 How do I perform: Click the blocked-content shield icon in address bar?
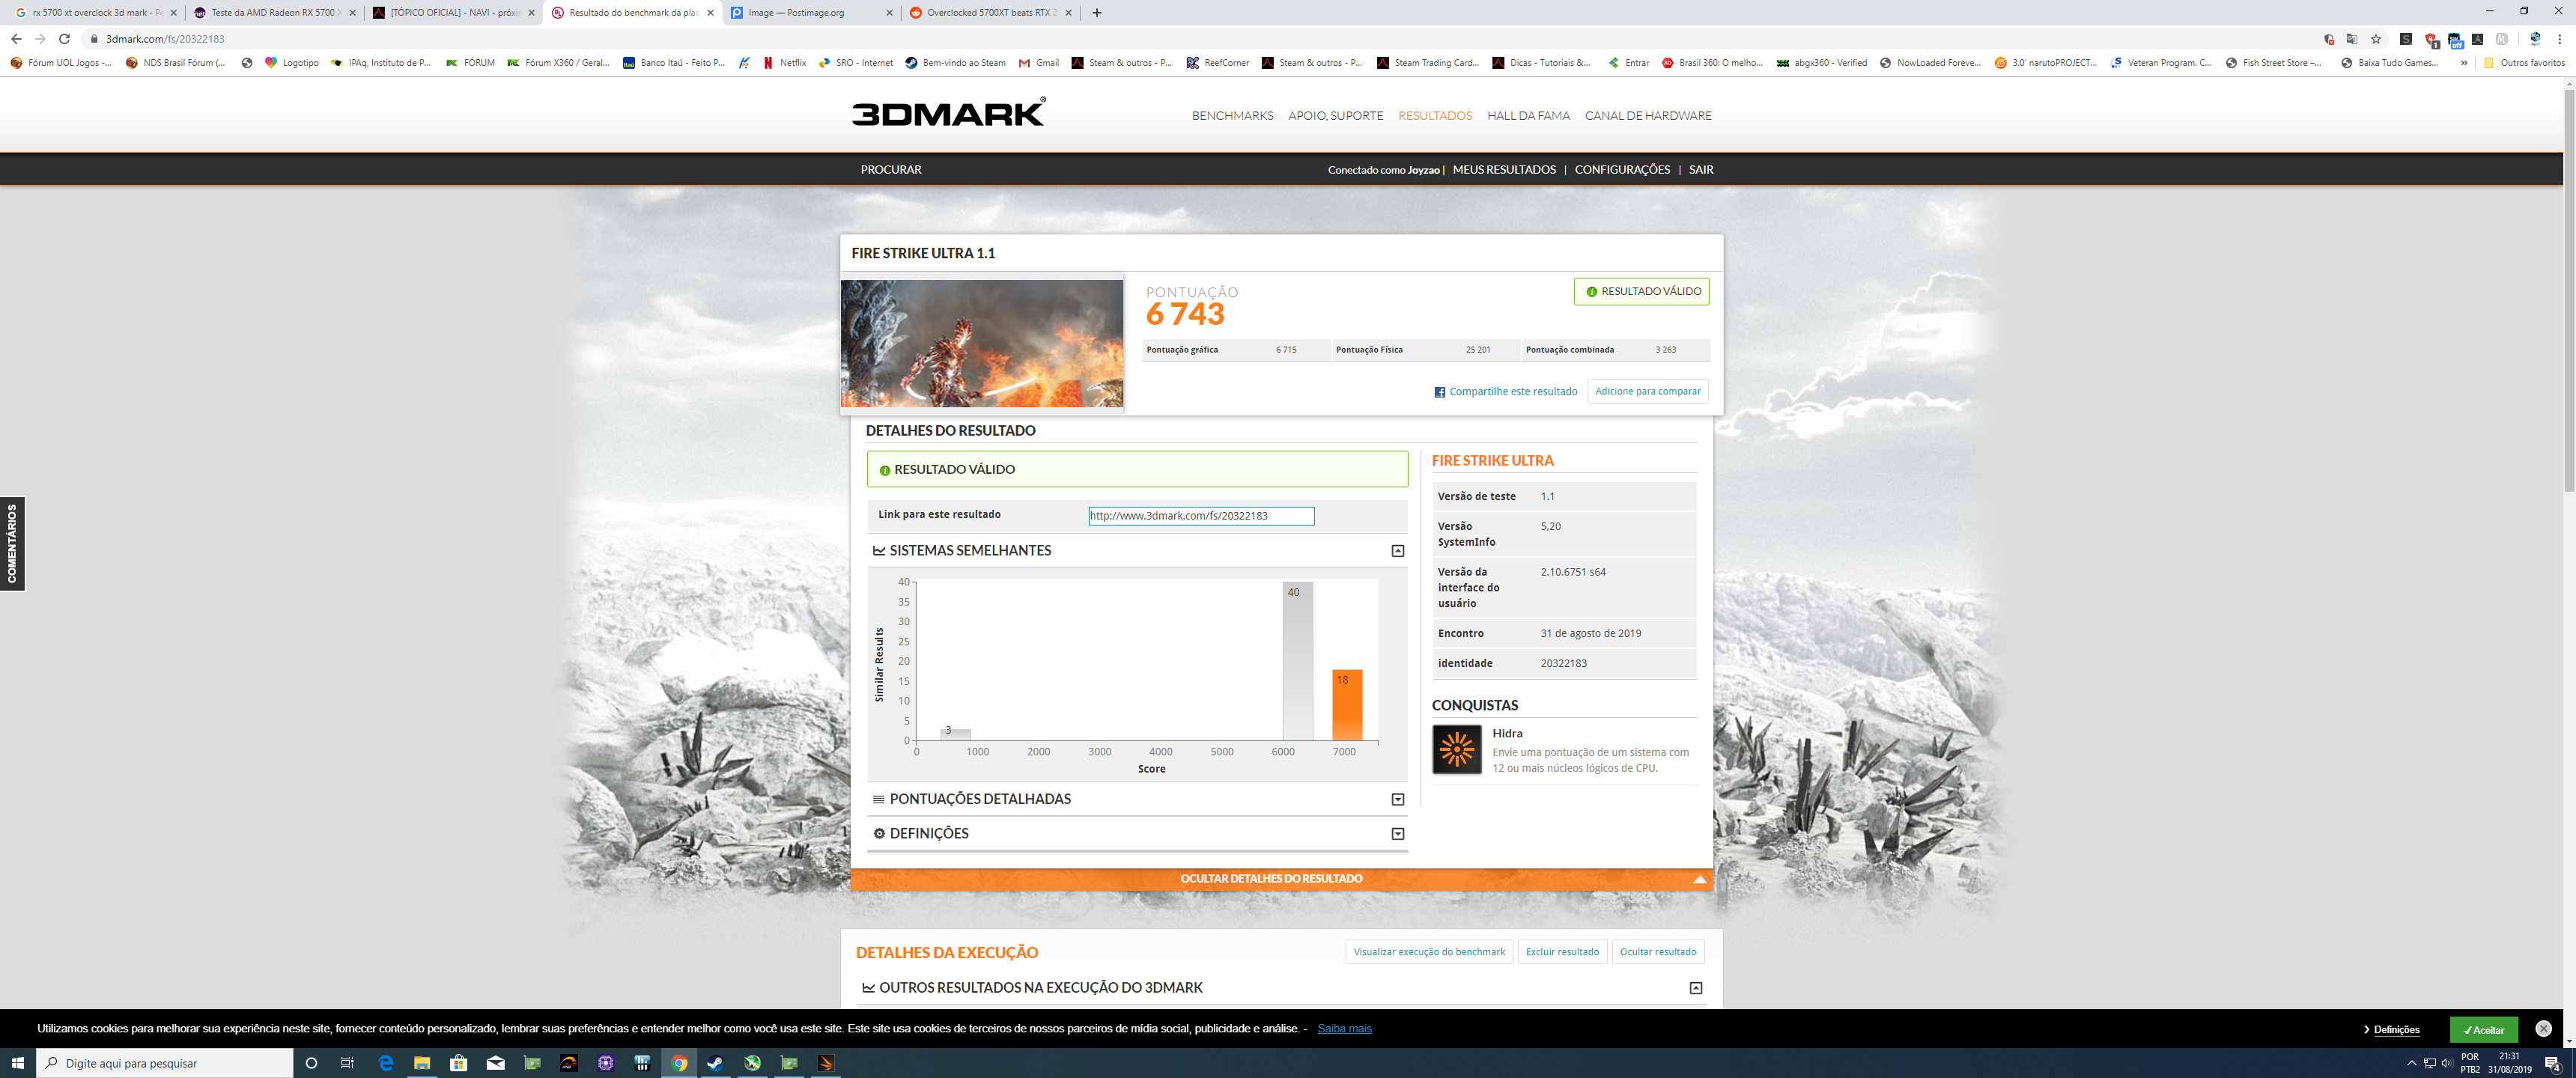pos(2329,39)
